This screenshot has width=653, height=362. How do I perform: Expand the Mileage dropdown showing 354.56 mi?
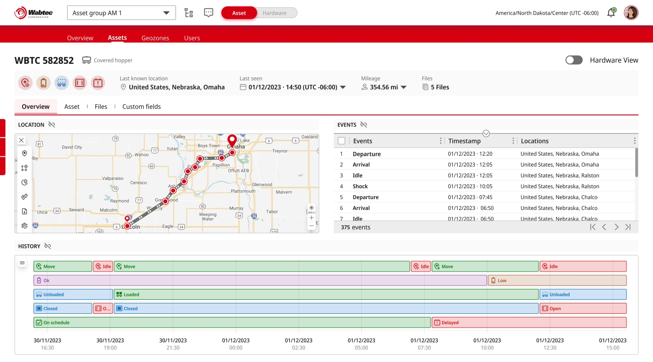coord(403,87)
